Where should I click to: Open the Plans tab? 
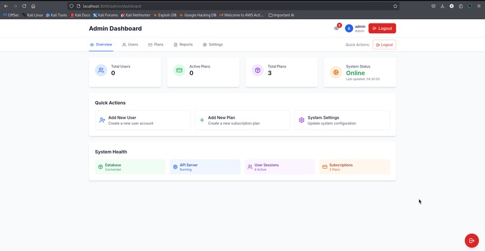[156, 45]
